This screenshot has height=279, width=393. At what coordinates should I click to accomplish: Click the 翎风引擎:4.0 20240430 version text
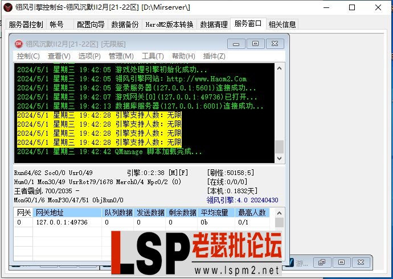point(243,200)
